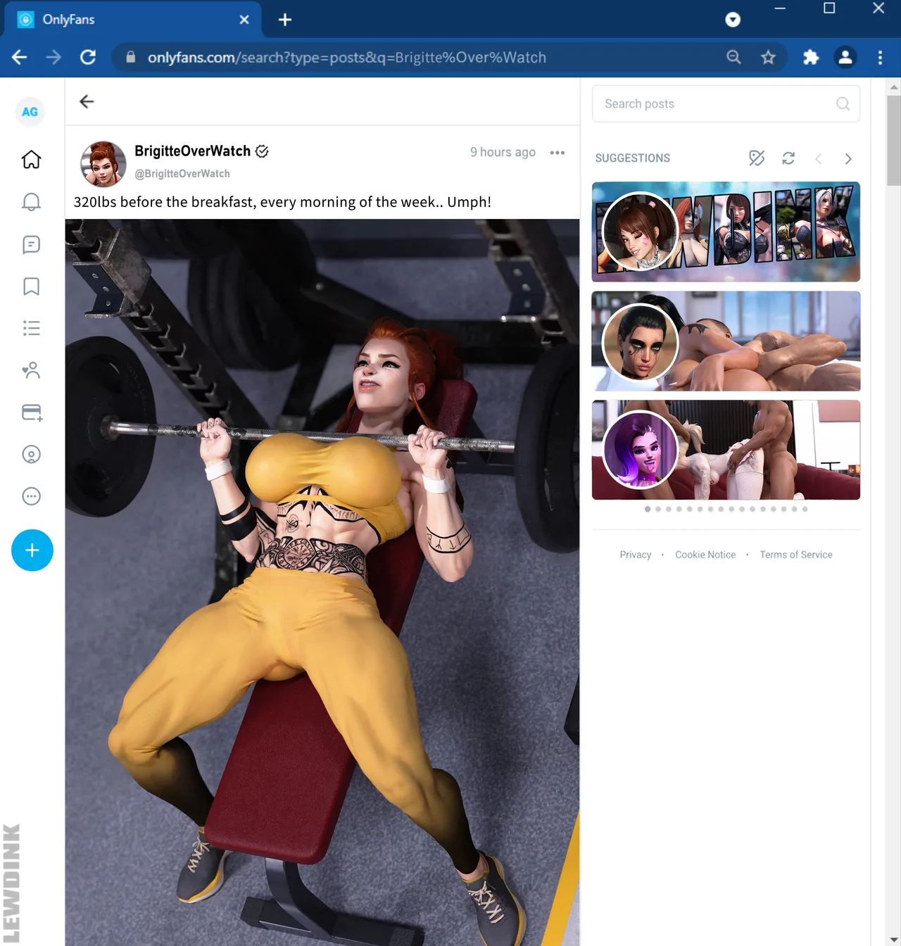Image resolution: width=901 pixels, height=946 pixels.
Task: Open the My Profile icon in sidebar
Action: [31, 455]
